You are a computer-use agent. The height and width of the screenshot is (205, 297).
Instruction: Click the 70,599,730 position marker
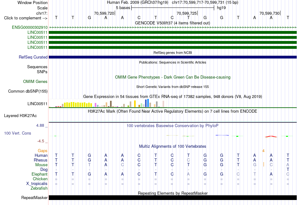(x=270, y=13)
